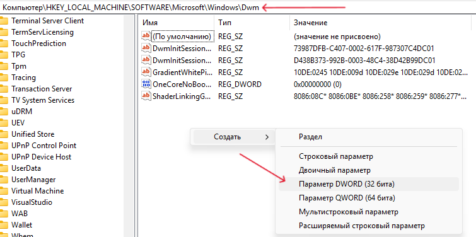476x237 pixels.
Task: Choose Строковый параметр
Action: pos(369,156)
